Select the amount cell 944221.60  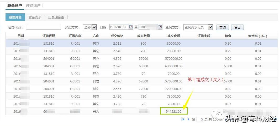tap(173, 111)
